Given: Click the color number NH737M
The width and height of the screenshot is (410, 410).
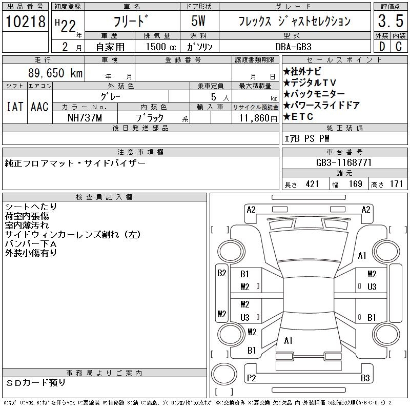Looking at the screenshot, I should [x=85, y=118].
